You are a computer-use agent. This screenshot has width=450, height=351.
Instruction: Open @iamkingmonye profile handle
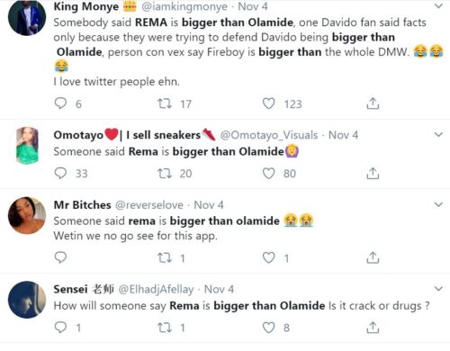click(x=184, y=6)
